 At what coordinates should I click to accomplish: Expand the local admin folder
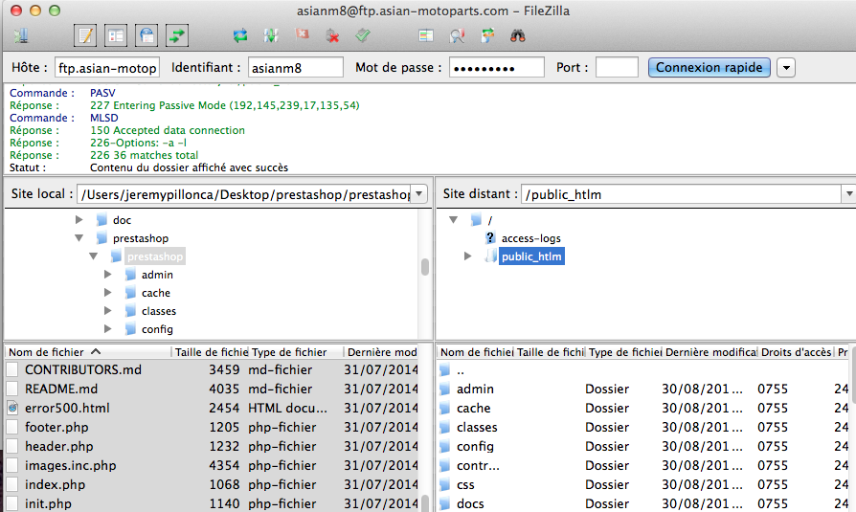pos(107,275)
